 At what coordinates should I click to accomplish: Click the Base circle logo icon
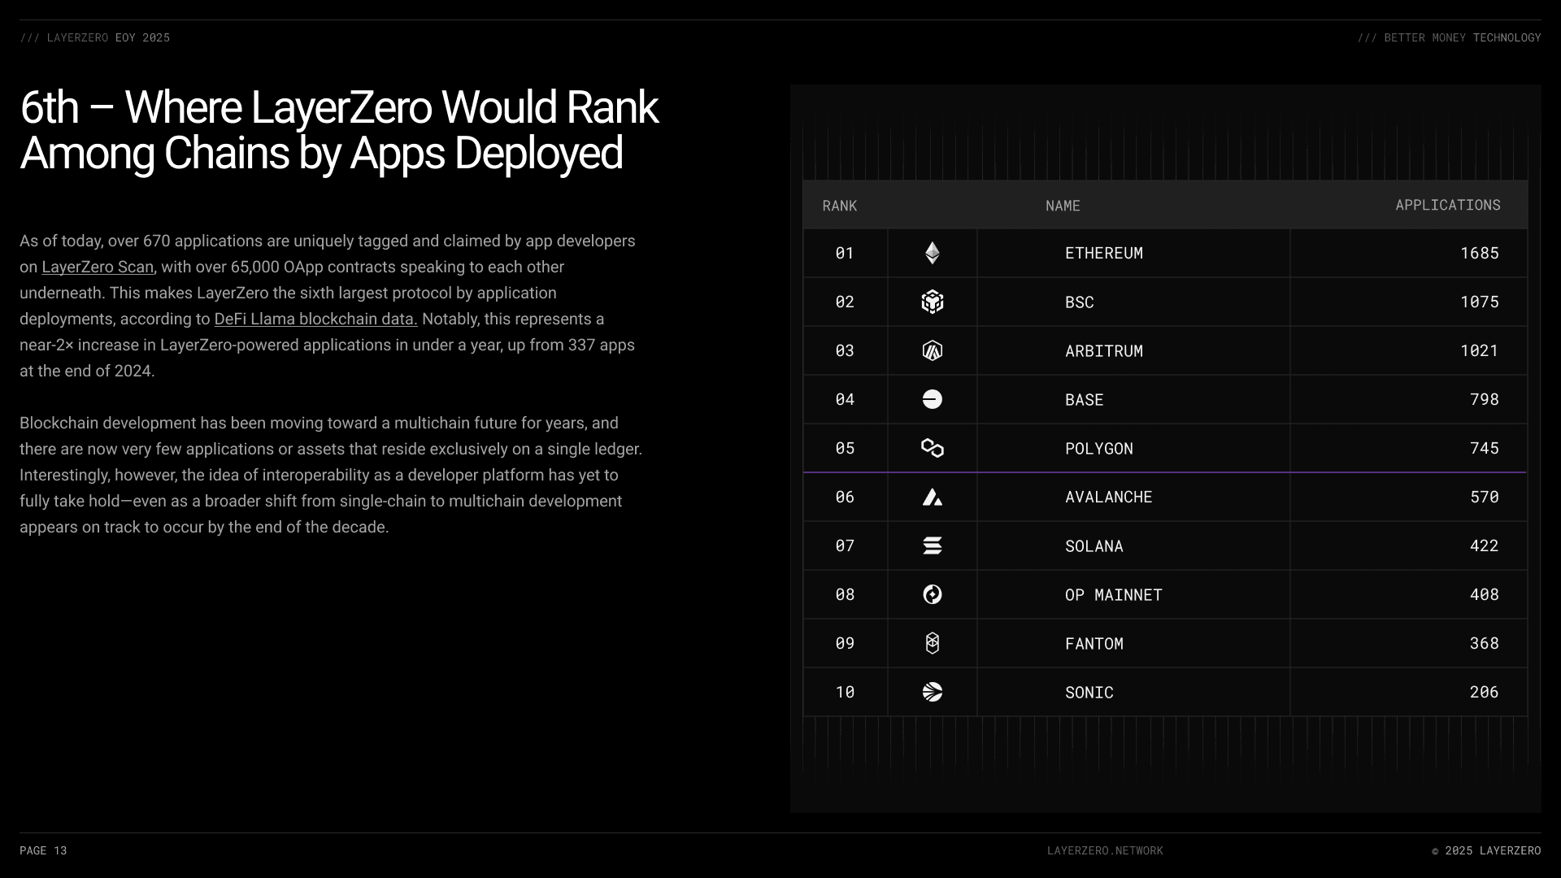point(933,399)
